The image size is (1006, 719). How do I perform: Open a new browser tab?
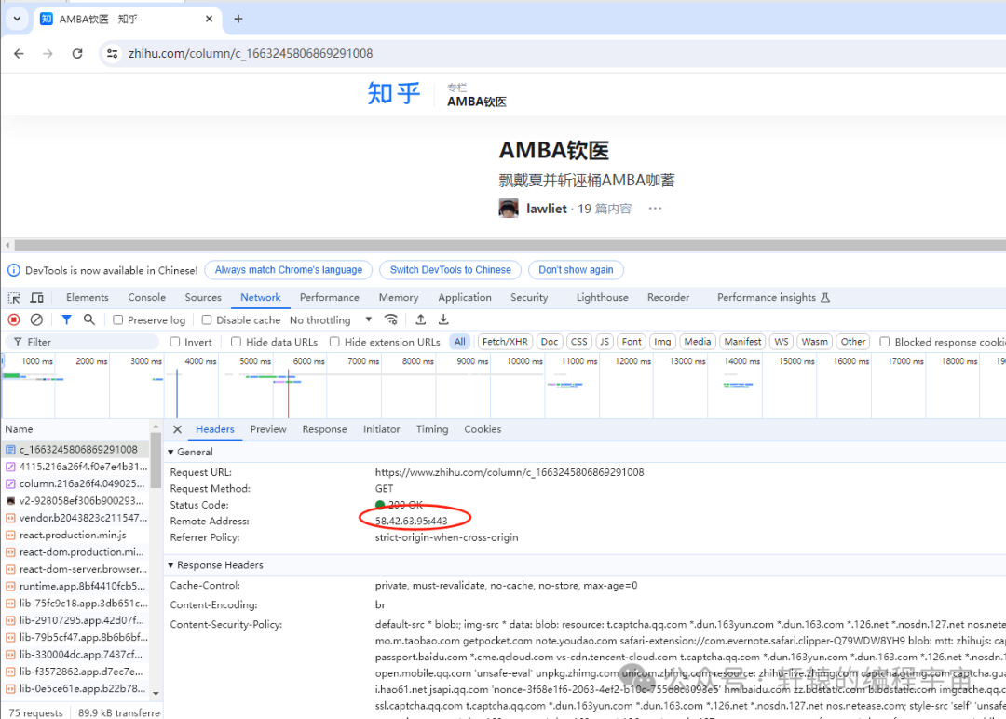[238, 19]
